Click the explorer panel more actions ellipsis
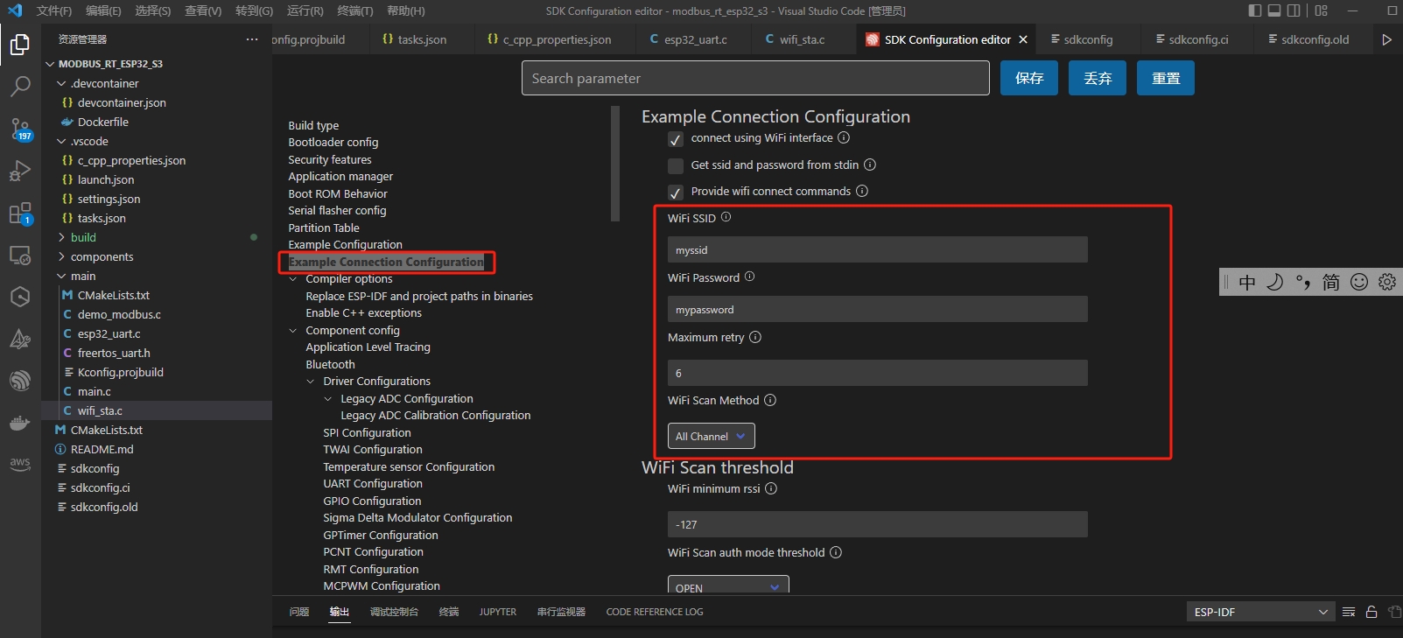1403x638 pixels. tap(252, 39)
